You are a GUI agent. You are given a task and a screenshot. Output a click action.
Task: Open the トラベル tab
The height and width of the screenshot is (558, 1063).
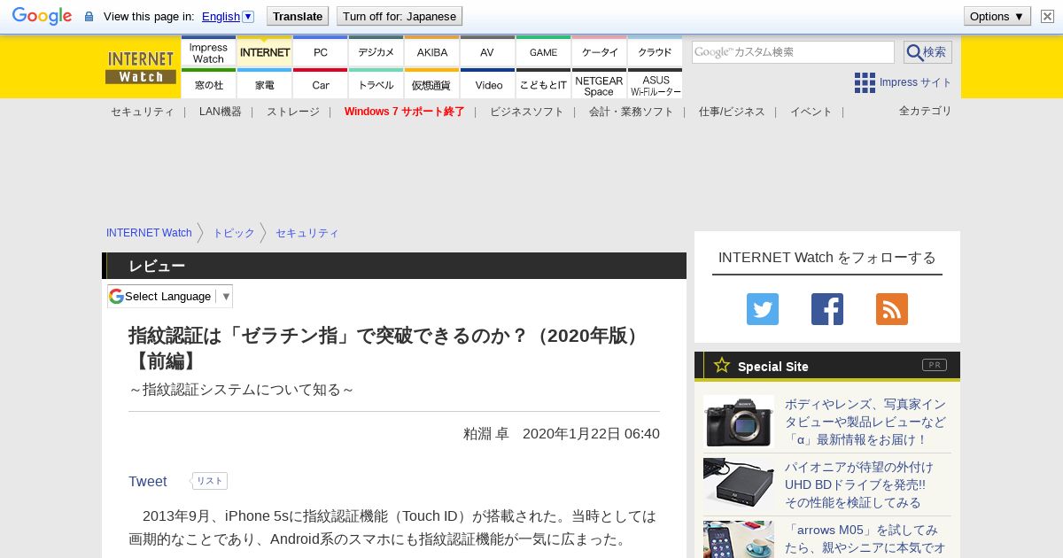pos(376,84)
